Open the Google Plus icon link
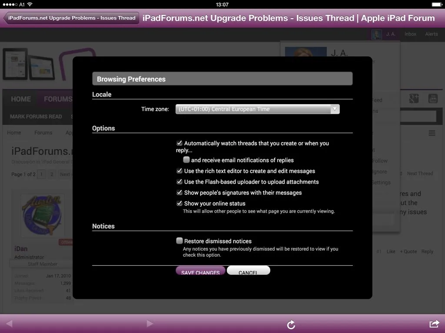The height and width of the screenshot is (333, 445). [x=414, y=98]
